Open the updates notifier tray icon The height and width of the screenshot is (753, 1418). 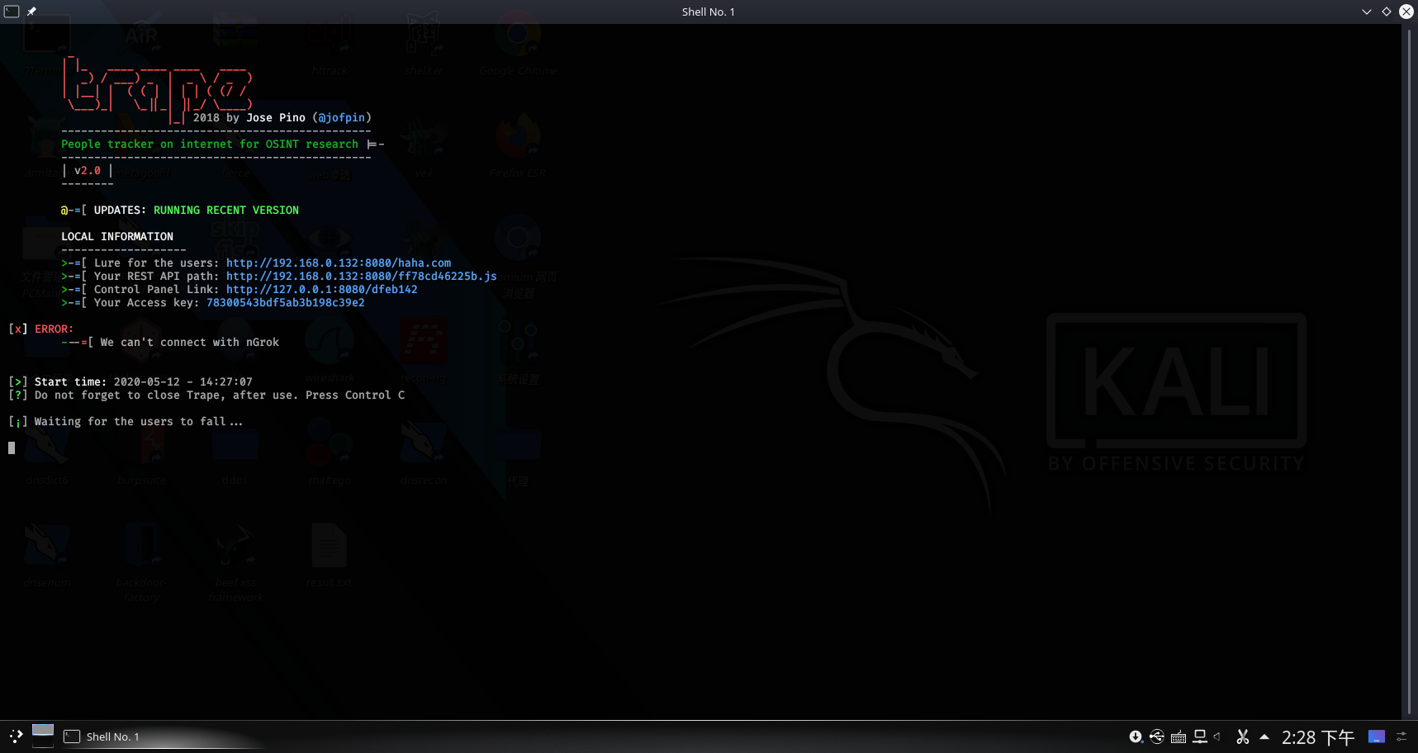click(1136, 736)
